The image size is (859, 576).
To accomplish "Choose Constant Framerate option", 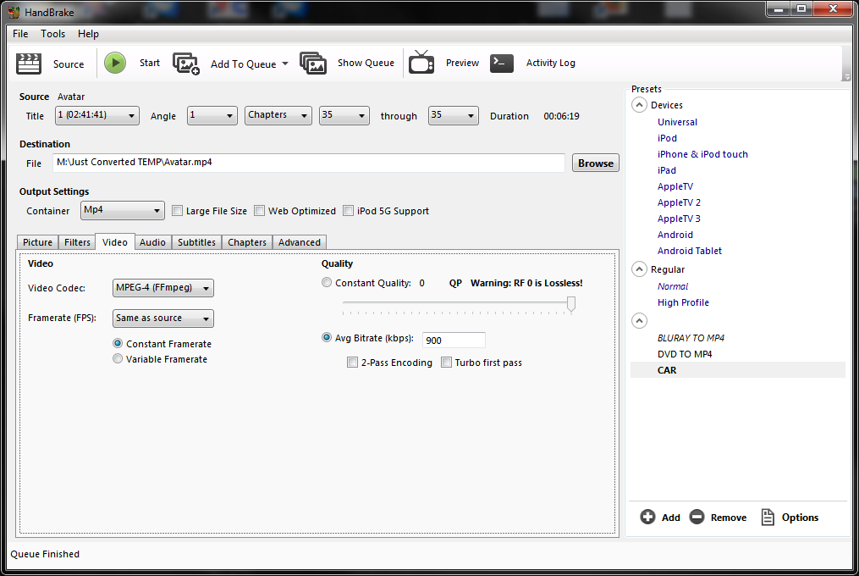I will point(118,343).
